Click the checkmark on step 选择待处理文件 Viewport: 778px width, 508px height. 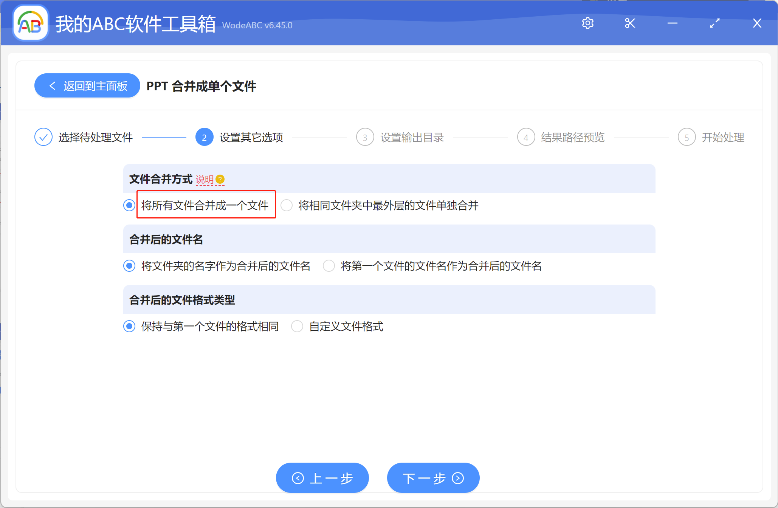(43, 137)
